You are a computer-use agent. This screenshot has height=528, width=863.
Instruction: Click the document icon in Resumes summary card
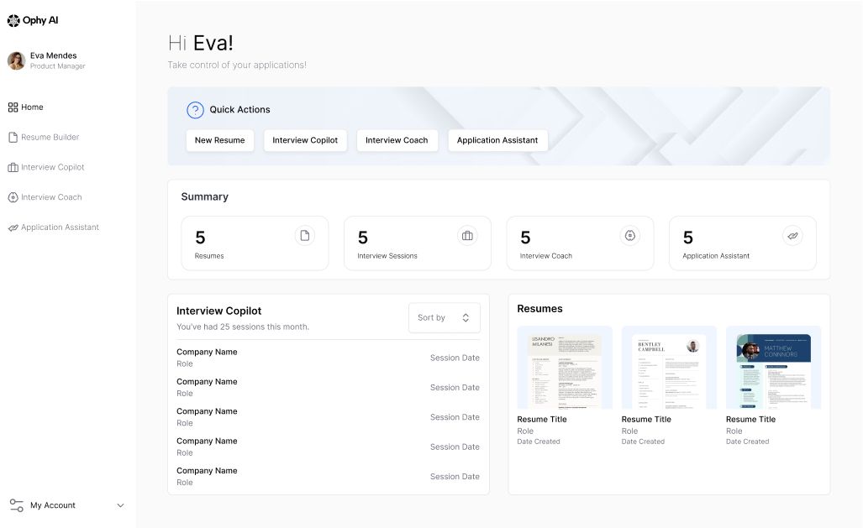[x=304, y=236]
